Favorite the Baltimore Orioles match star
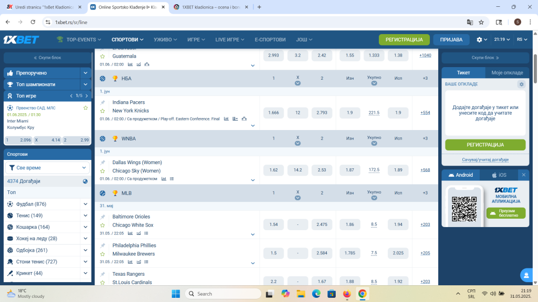The image size is (538, 302). [x=102, y=225]
